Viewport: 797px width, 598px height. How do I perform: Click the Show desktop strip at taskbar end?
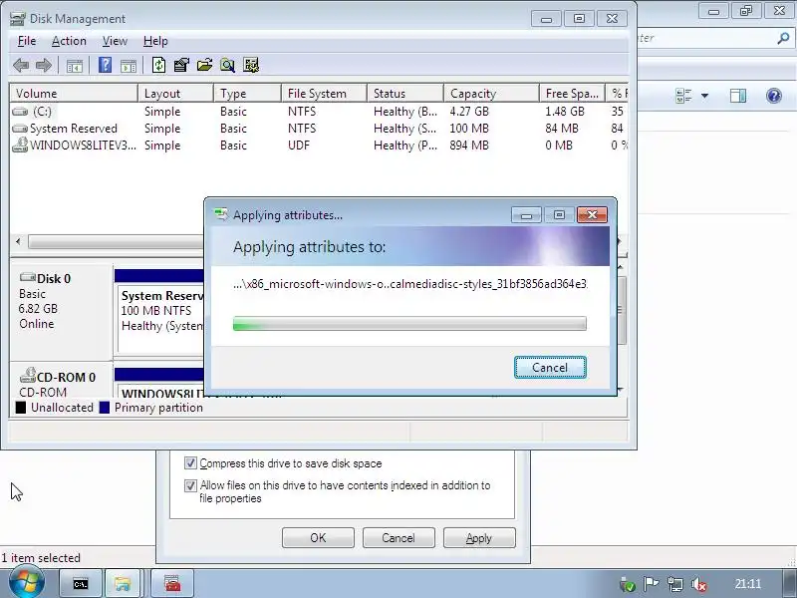click(789, 583)
